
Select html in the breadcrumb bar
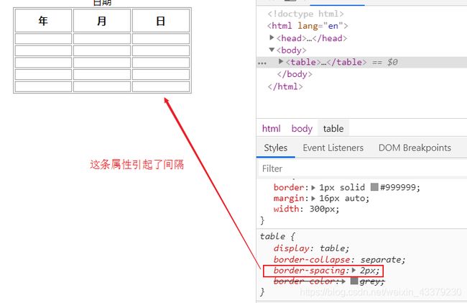[271, 129]
